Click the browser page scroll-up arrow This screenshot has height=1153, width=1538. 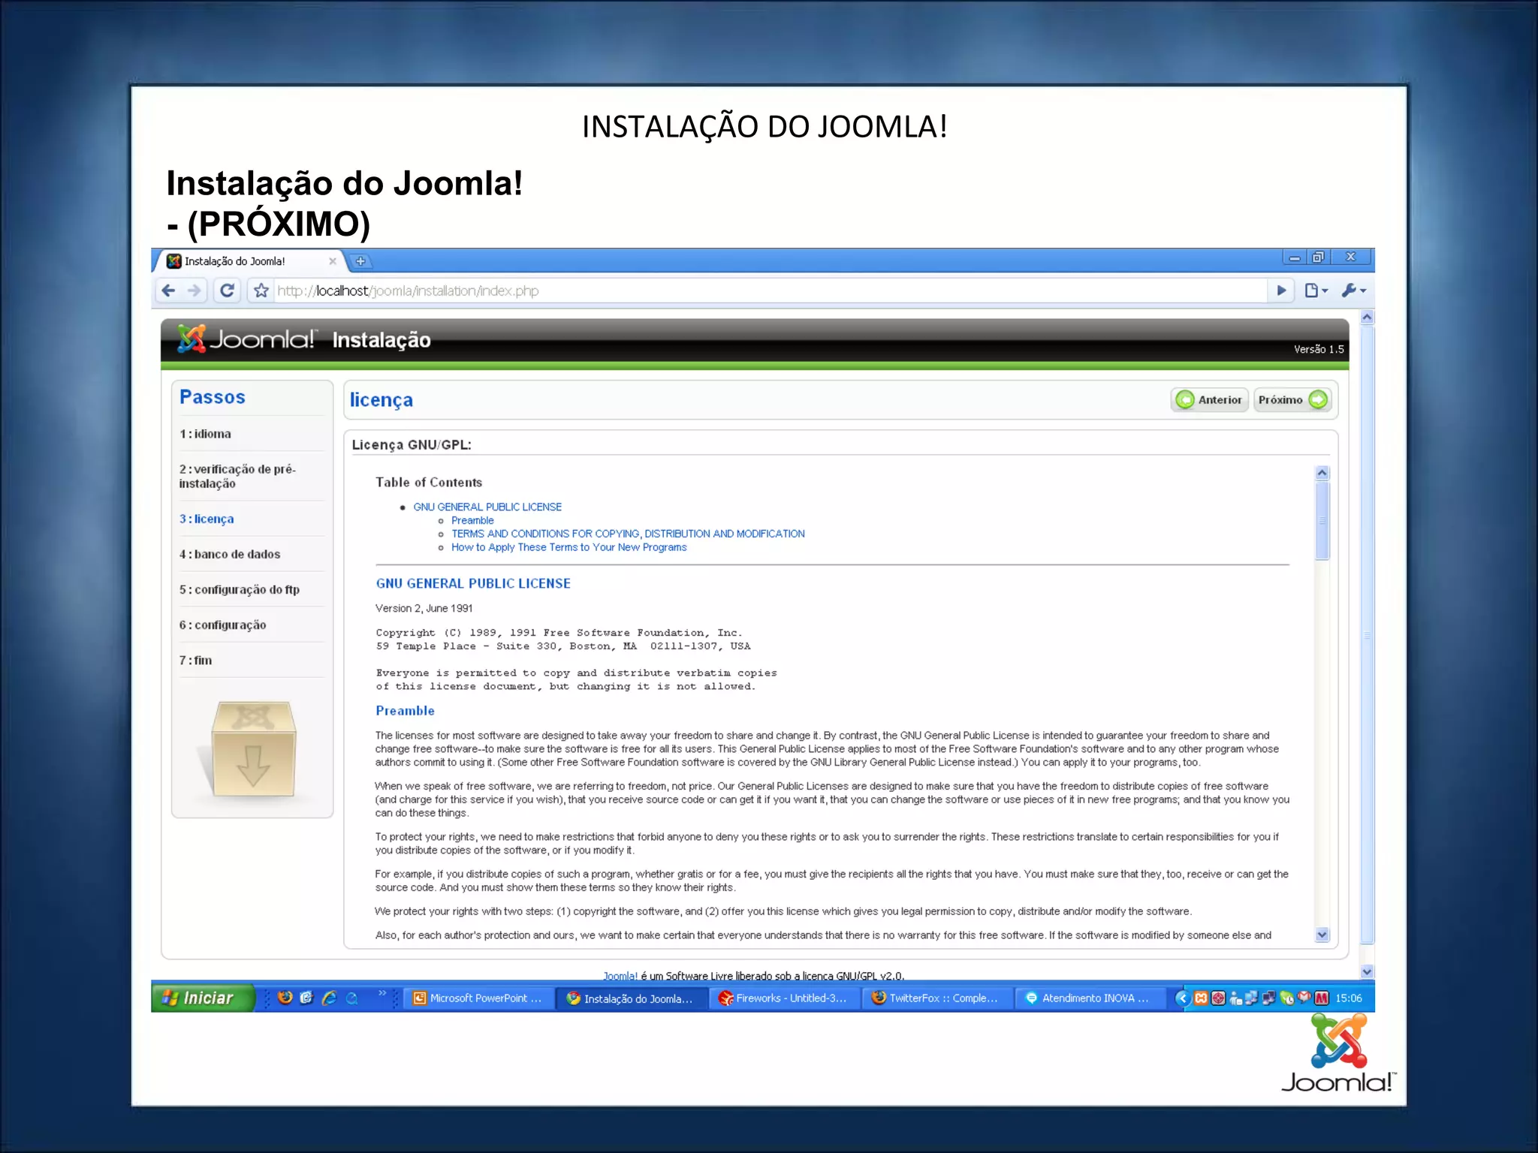(1367, 317)
